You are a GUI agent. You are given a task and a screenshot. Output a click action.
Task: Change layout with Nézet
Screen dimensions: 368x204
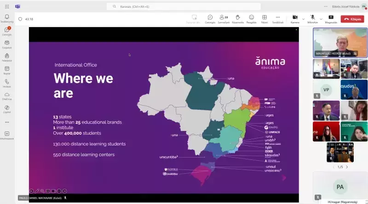[x=264, y=19]
